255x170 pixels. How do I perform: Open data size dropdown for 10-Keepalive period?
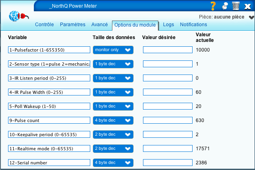tap(113, 135)
